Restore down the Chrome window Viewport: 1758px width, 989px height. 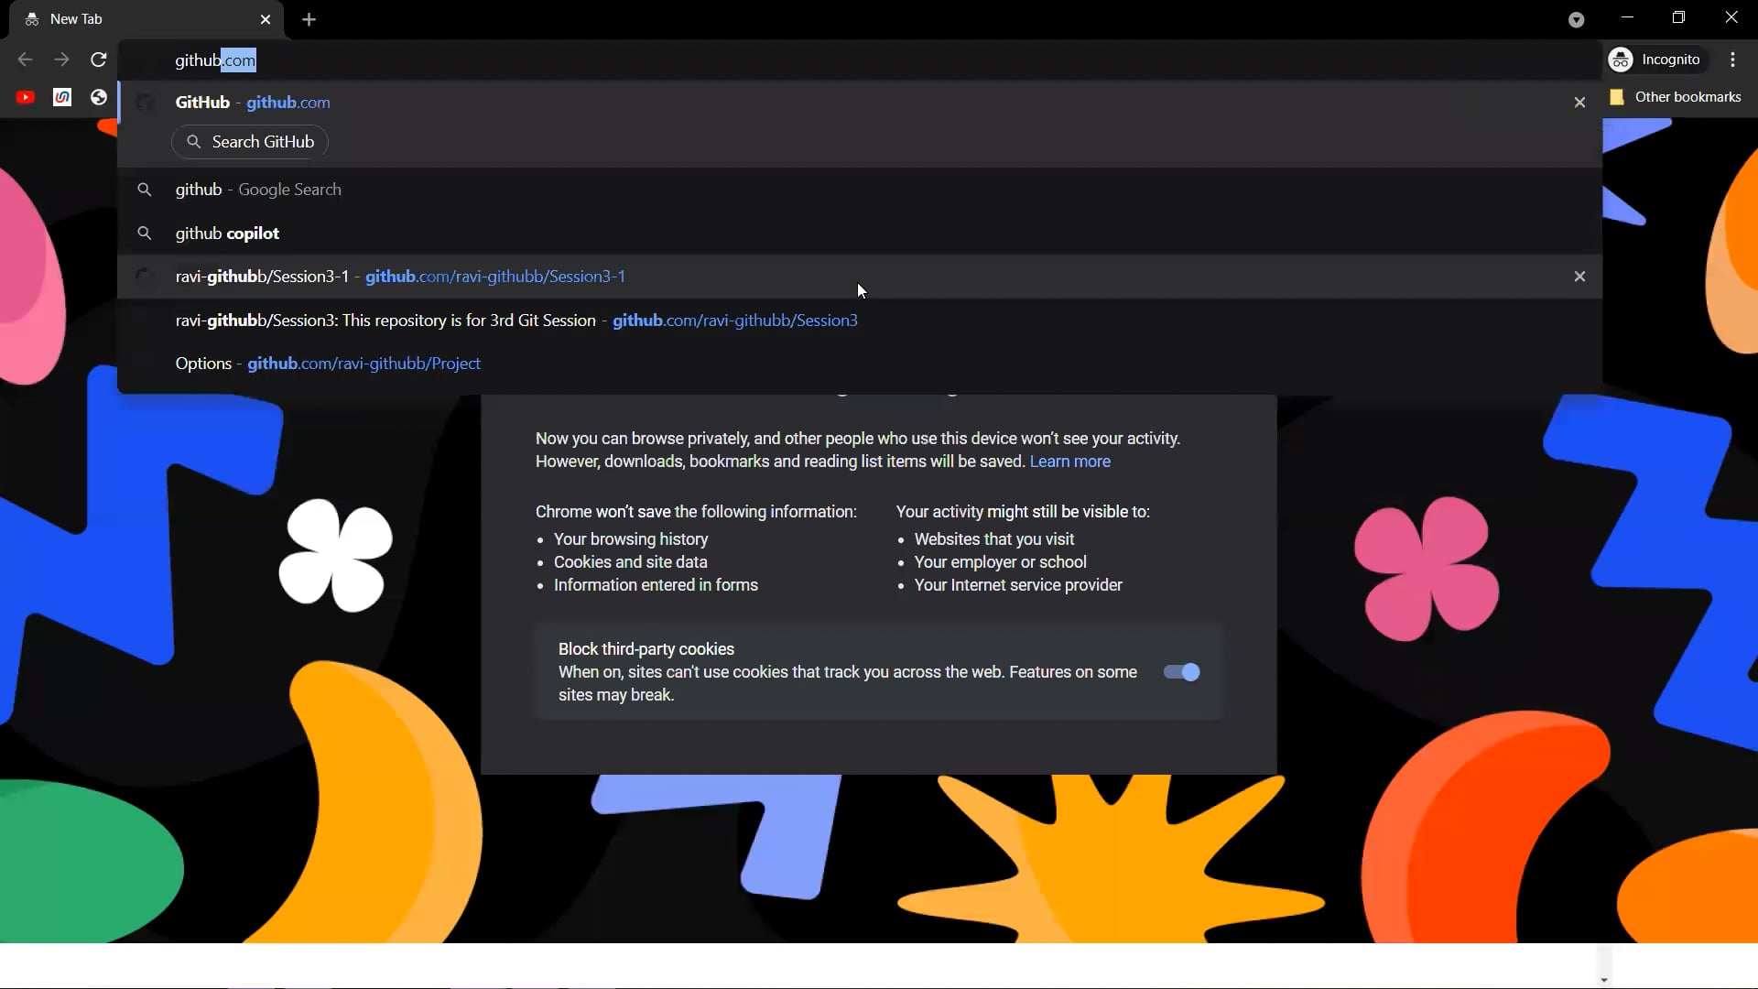tap(1678, 17)
